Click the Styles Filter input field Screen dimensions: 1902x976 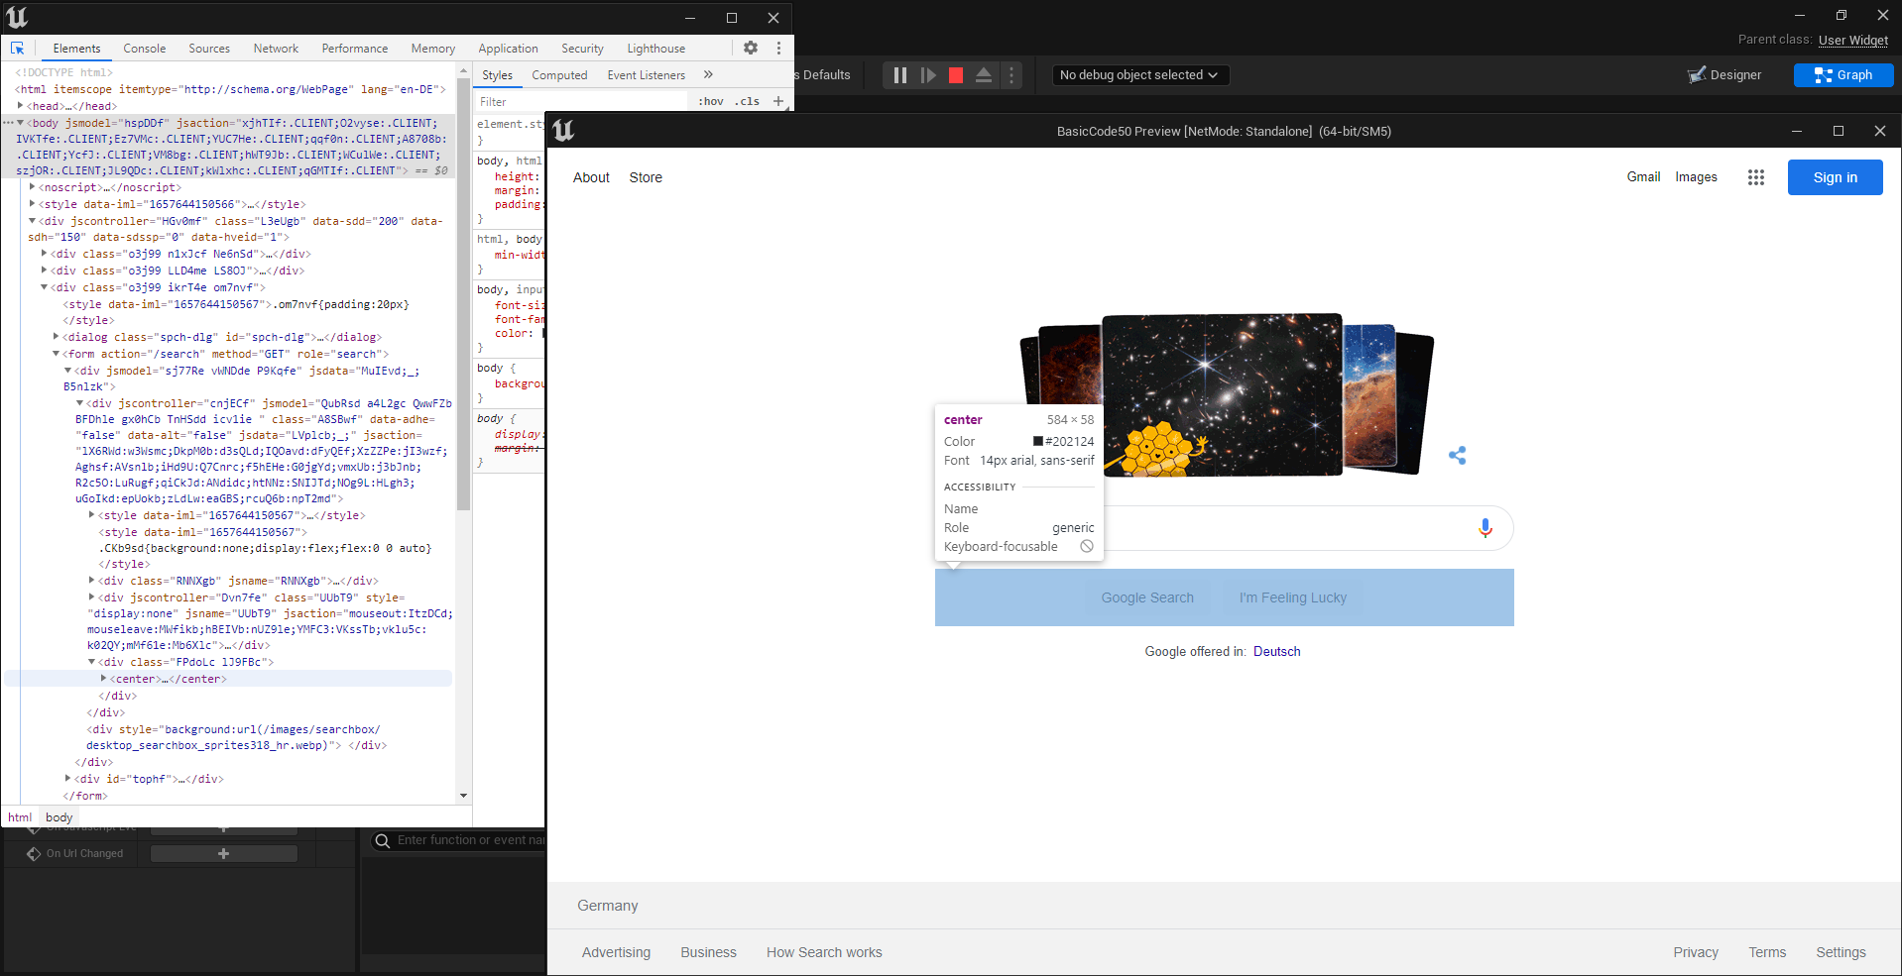pyautogui.click(x=581, y=101)
